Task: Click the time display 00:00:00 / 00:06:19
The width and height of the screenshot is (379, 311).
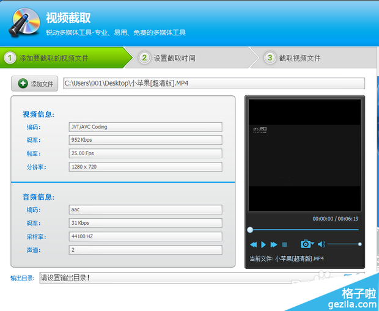Action: [335, 219]
